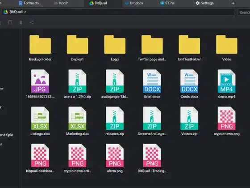Select the Listings.xlsx spreadsheet icon

pos(40,118)
